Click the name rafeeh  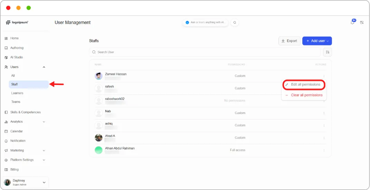110,87
